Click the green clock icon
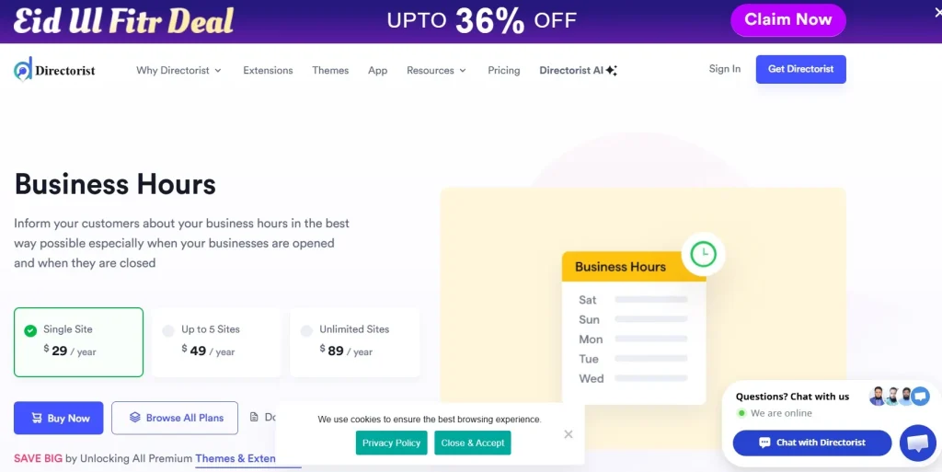This screenshot has width=942, height=472. 704,254
